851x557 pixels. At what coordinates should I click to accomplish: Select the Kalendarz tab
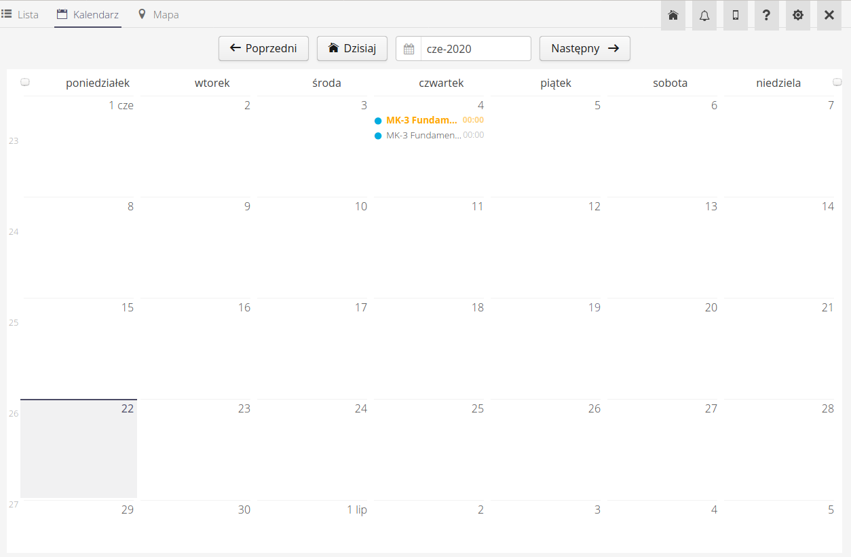88,14
